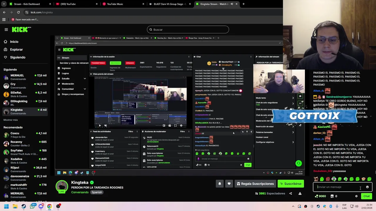Mute the Kingteka Stream tab audio
This screenshot has width=376, height=211.
(x=232, y=4)
